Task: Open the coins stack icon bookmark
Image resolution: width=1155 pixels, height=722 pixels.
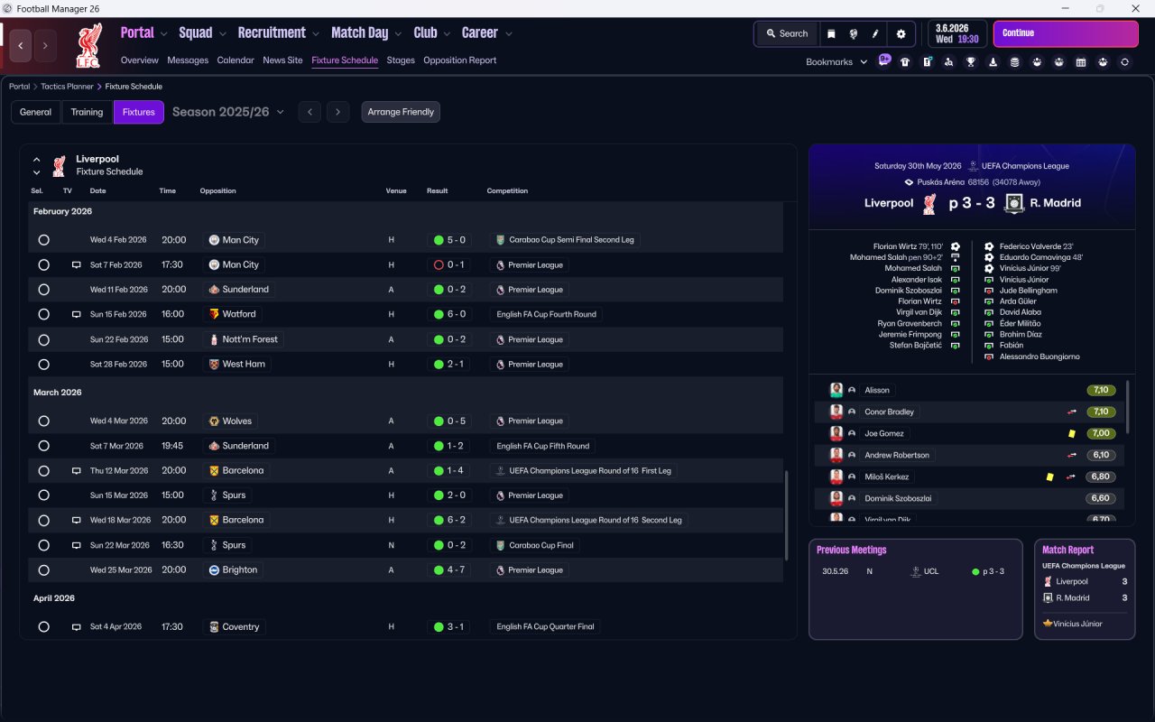Action: click(1015, 62)
